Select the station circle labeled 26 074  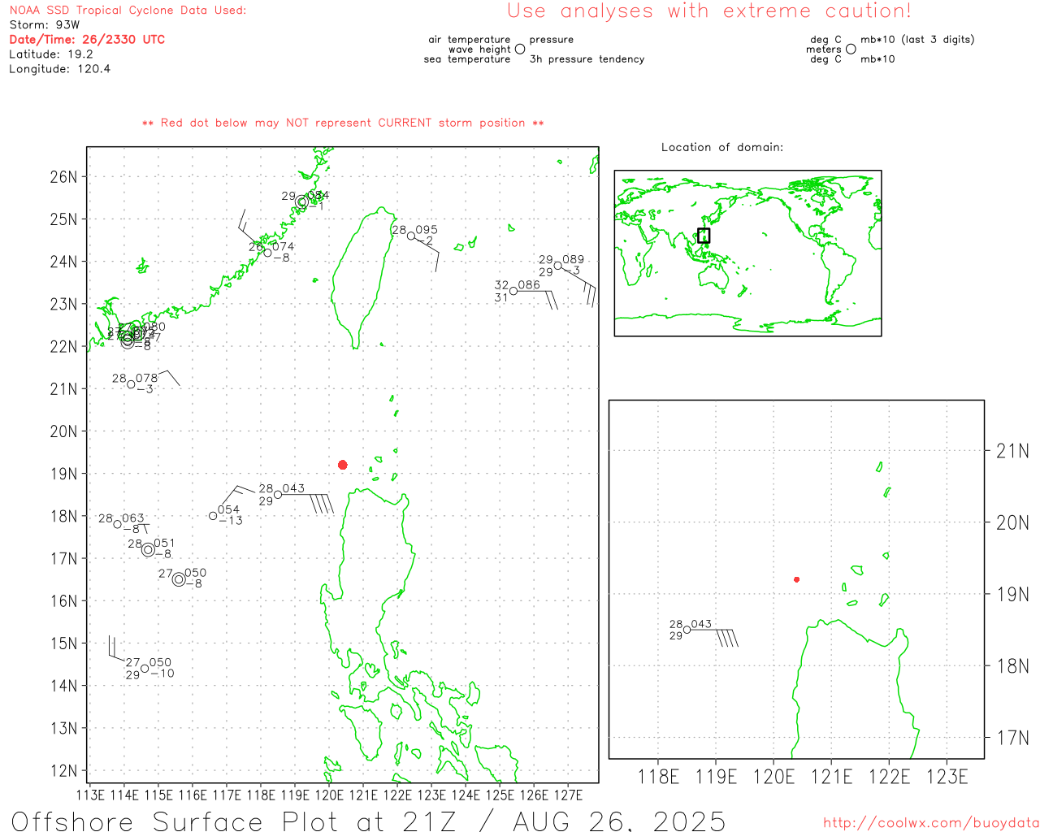tap(268, 253)
